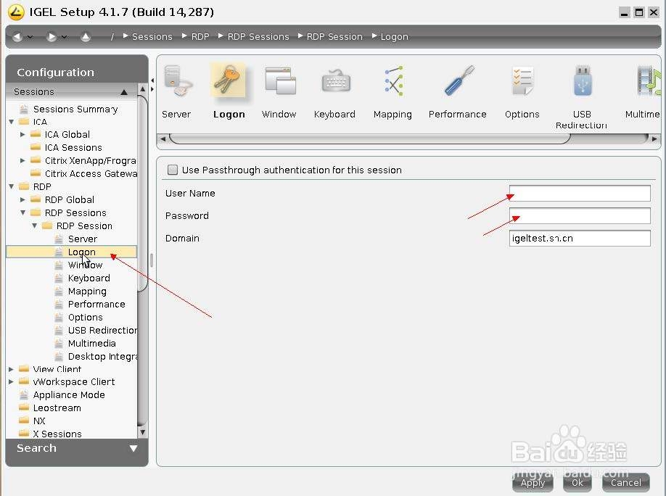Go to RDP Session breadcrumb
The height and width of the screenshot is (496, 666).
pos(334,37)
